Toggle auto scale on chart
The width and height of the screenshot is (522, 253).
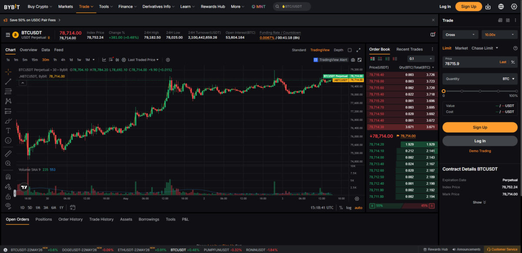(x=358, y=208)
